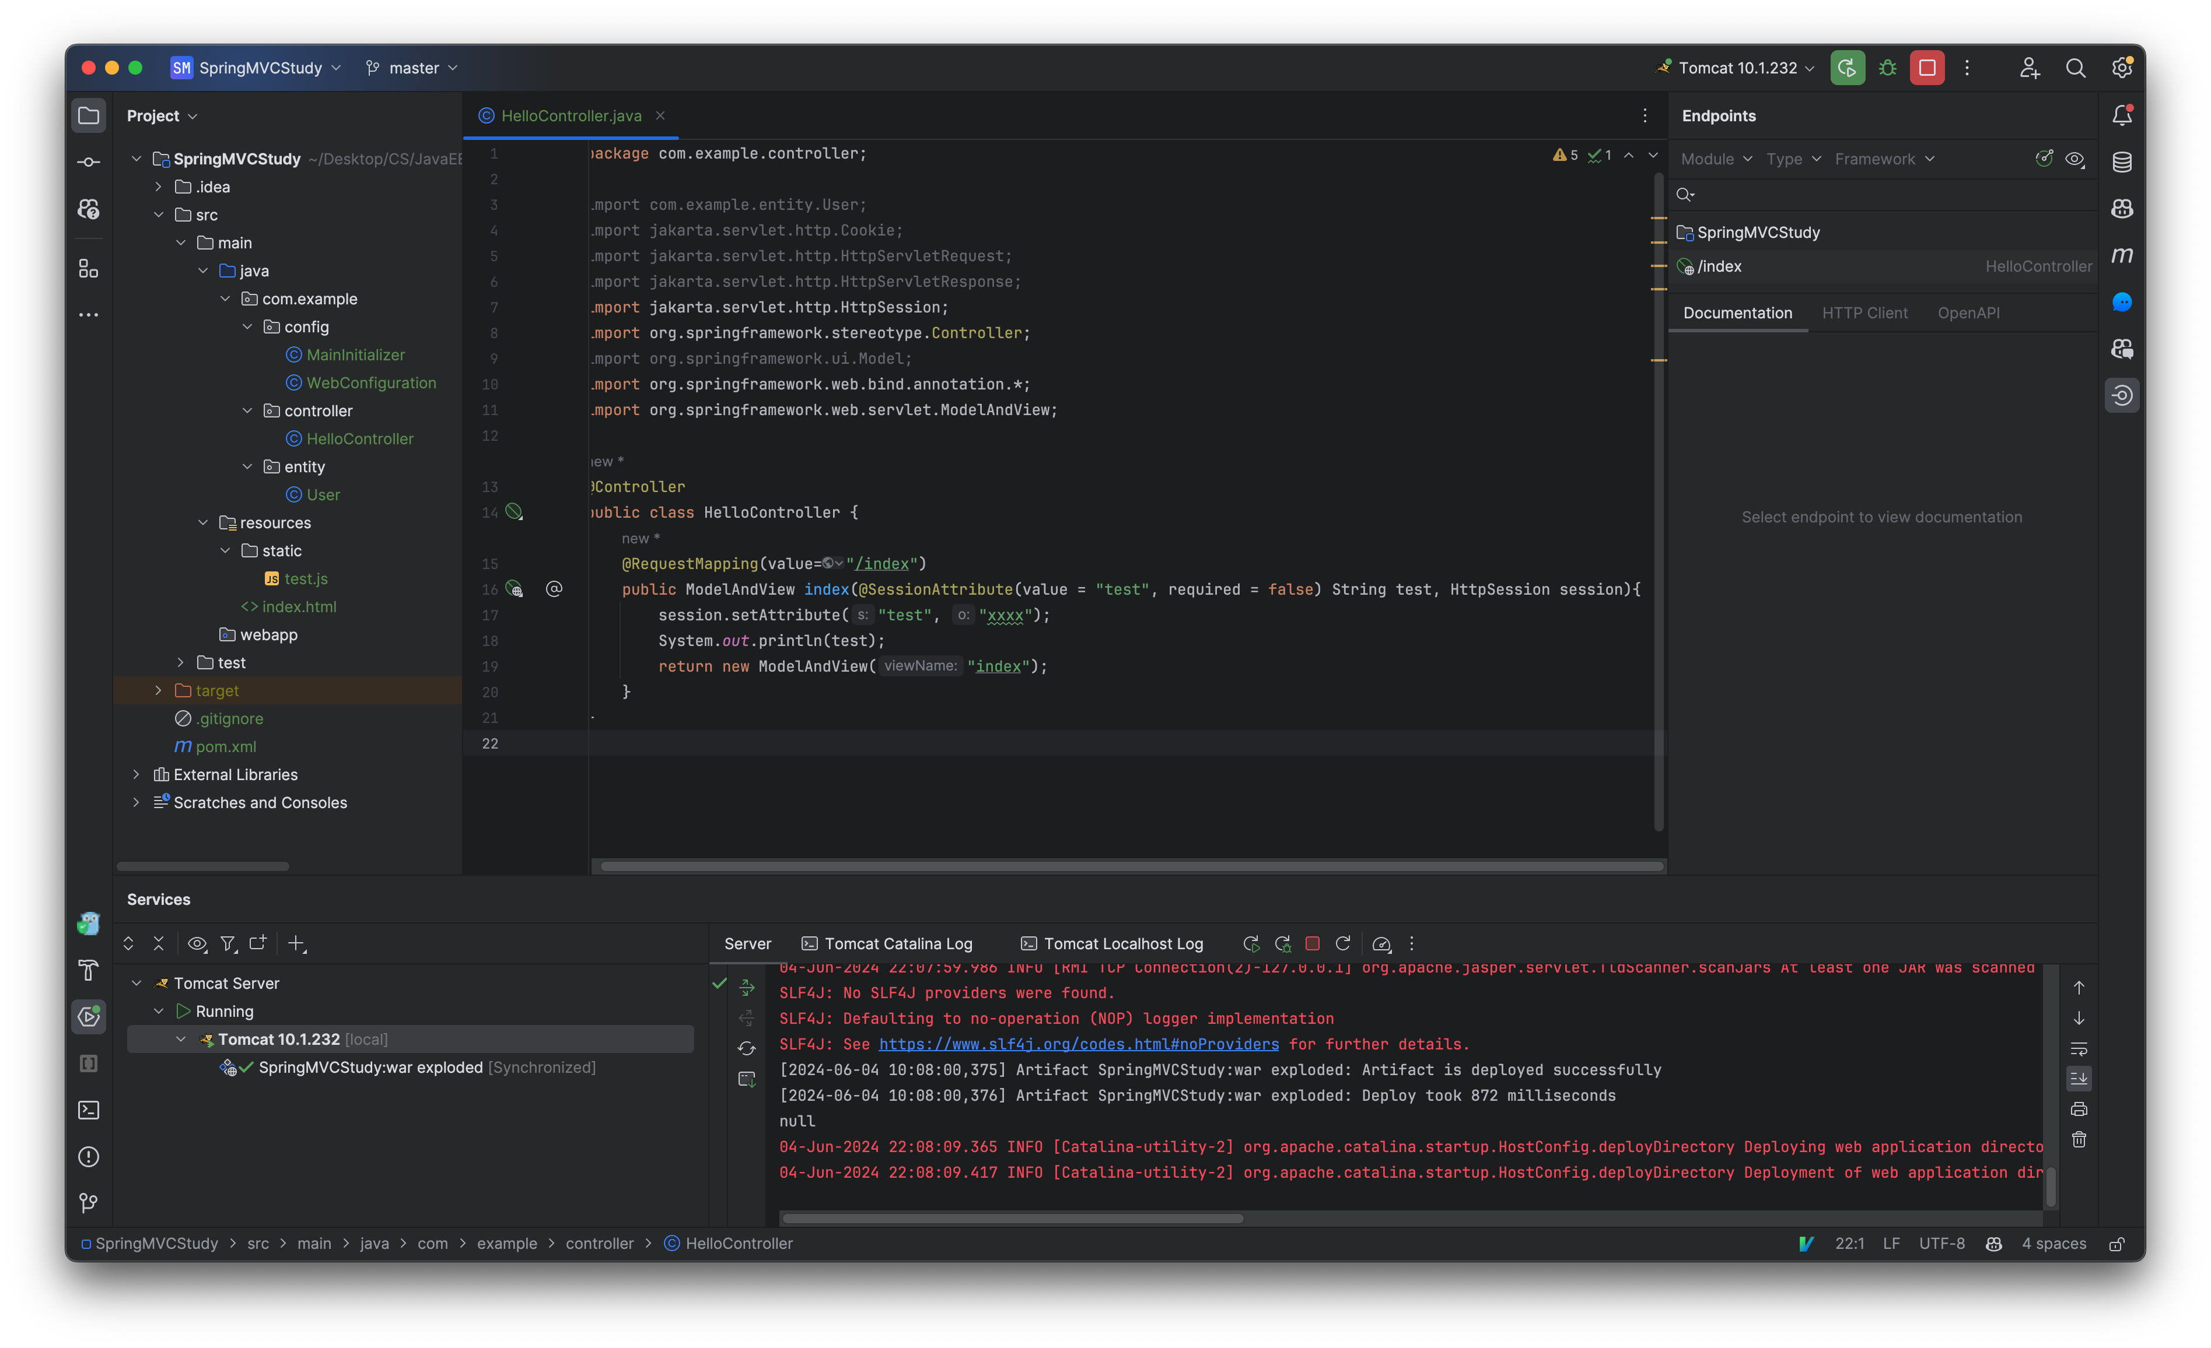Switch to OpenAPI tab
The width and height of the screenshot is (2211, 1348).
pos(1968,313)
